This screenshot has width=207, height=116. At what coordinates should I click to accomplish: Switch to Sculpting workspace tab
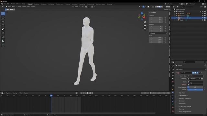tap(44, 4)
